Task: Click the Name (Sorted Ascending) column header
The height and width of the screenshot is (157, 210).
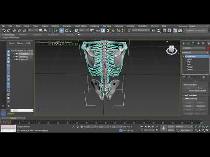Action: click(x=22, y=51)
